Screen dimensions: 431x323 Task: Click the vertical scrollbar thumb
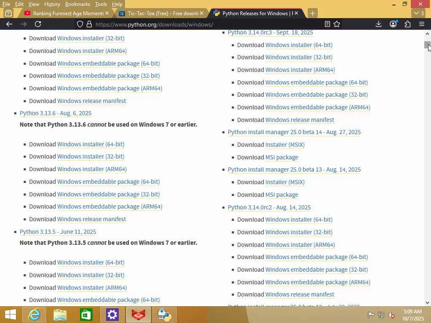(428, 45)
